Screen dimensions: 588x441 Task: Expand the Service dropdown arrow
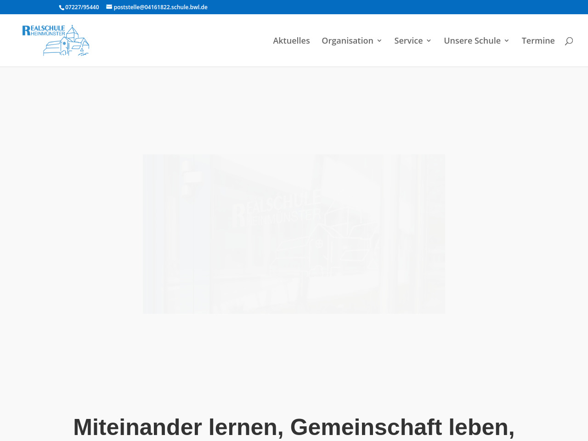(429, 41)
